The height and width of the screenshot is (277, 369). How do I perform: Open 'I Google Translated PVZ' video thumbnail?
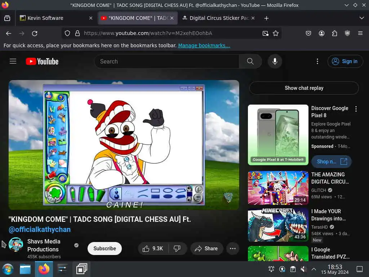(278, 253)
